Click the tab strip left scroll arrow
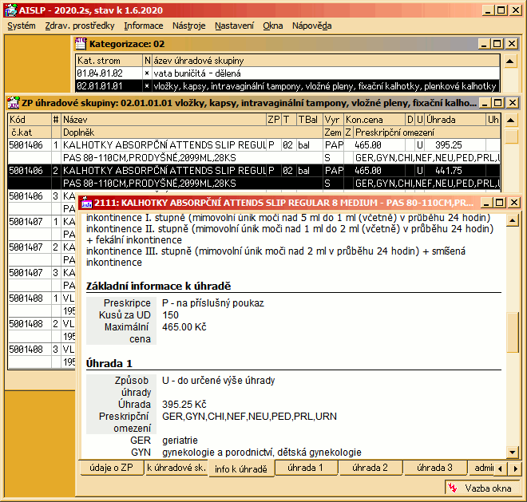The height and width of the screenshot is (502, 527). (500, 468)
